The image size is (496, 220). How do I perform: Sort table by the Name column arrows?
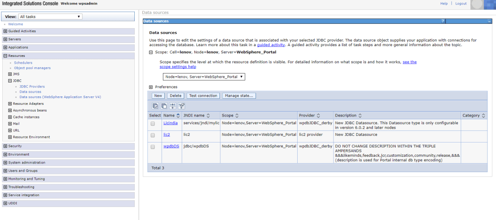click(178, 116)
